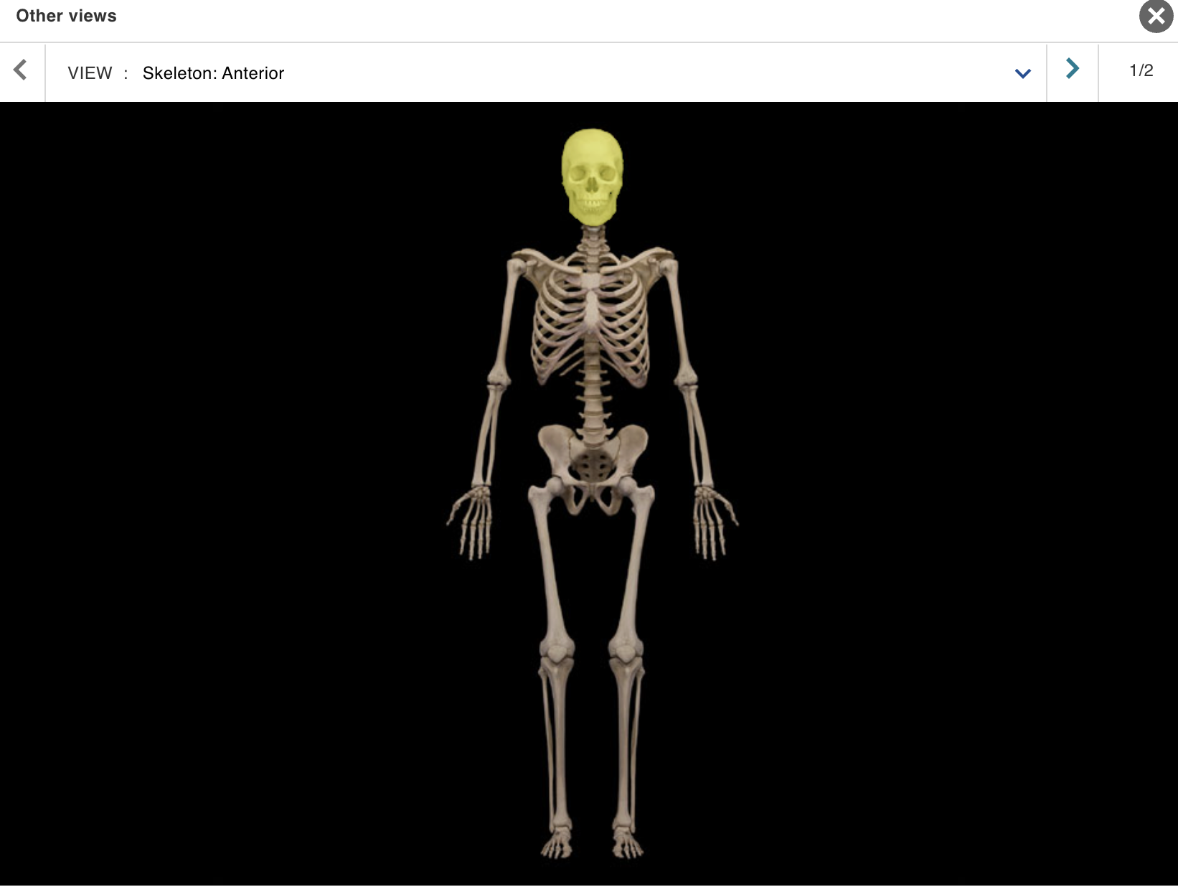Image resolution: width=1178 pixels, height=887 pixels.
Task: Close the Other views panel
Action: pos(1155,16)
